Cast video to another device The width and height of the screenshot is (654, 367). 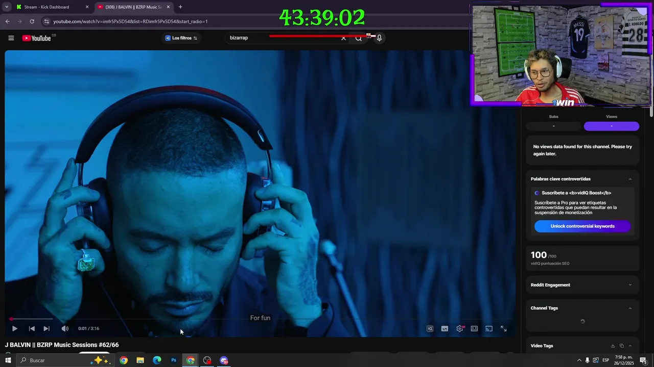click(x=489, y=329)
